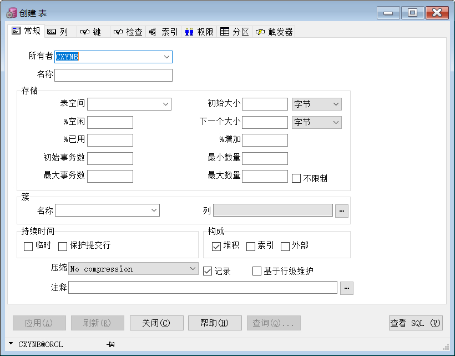Enable the 保护提交行 checkbox

click(x=63, y=246)
